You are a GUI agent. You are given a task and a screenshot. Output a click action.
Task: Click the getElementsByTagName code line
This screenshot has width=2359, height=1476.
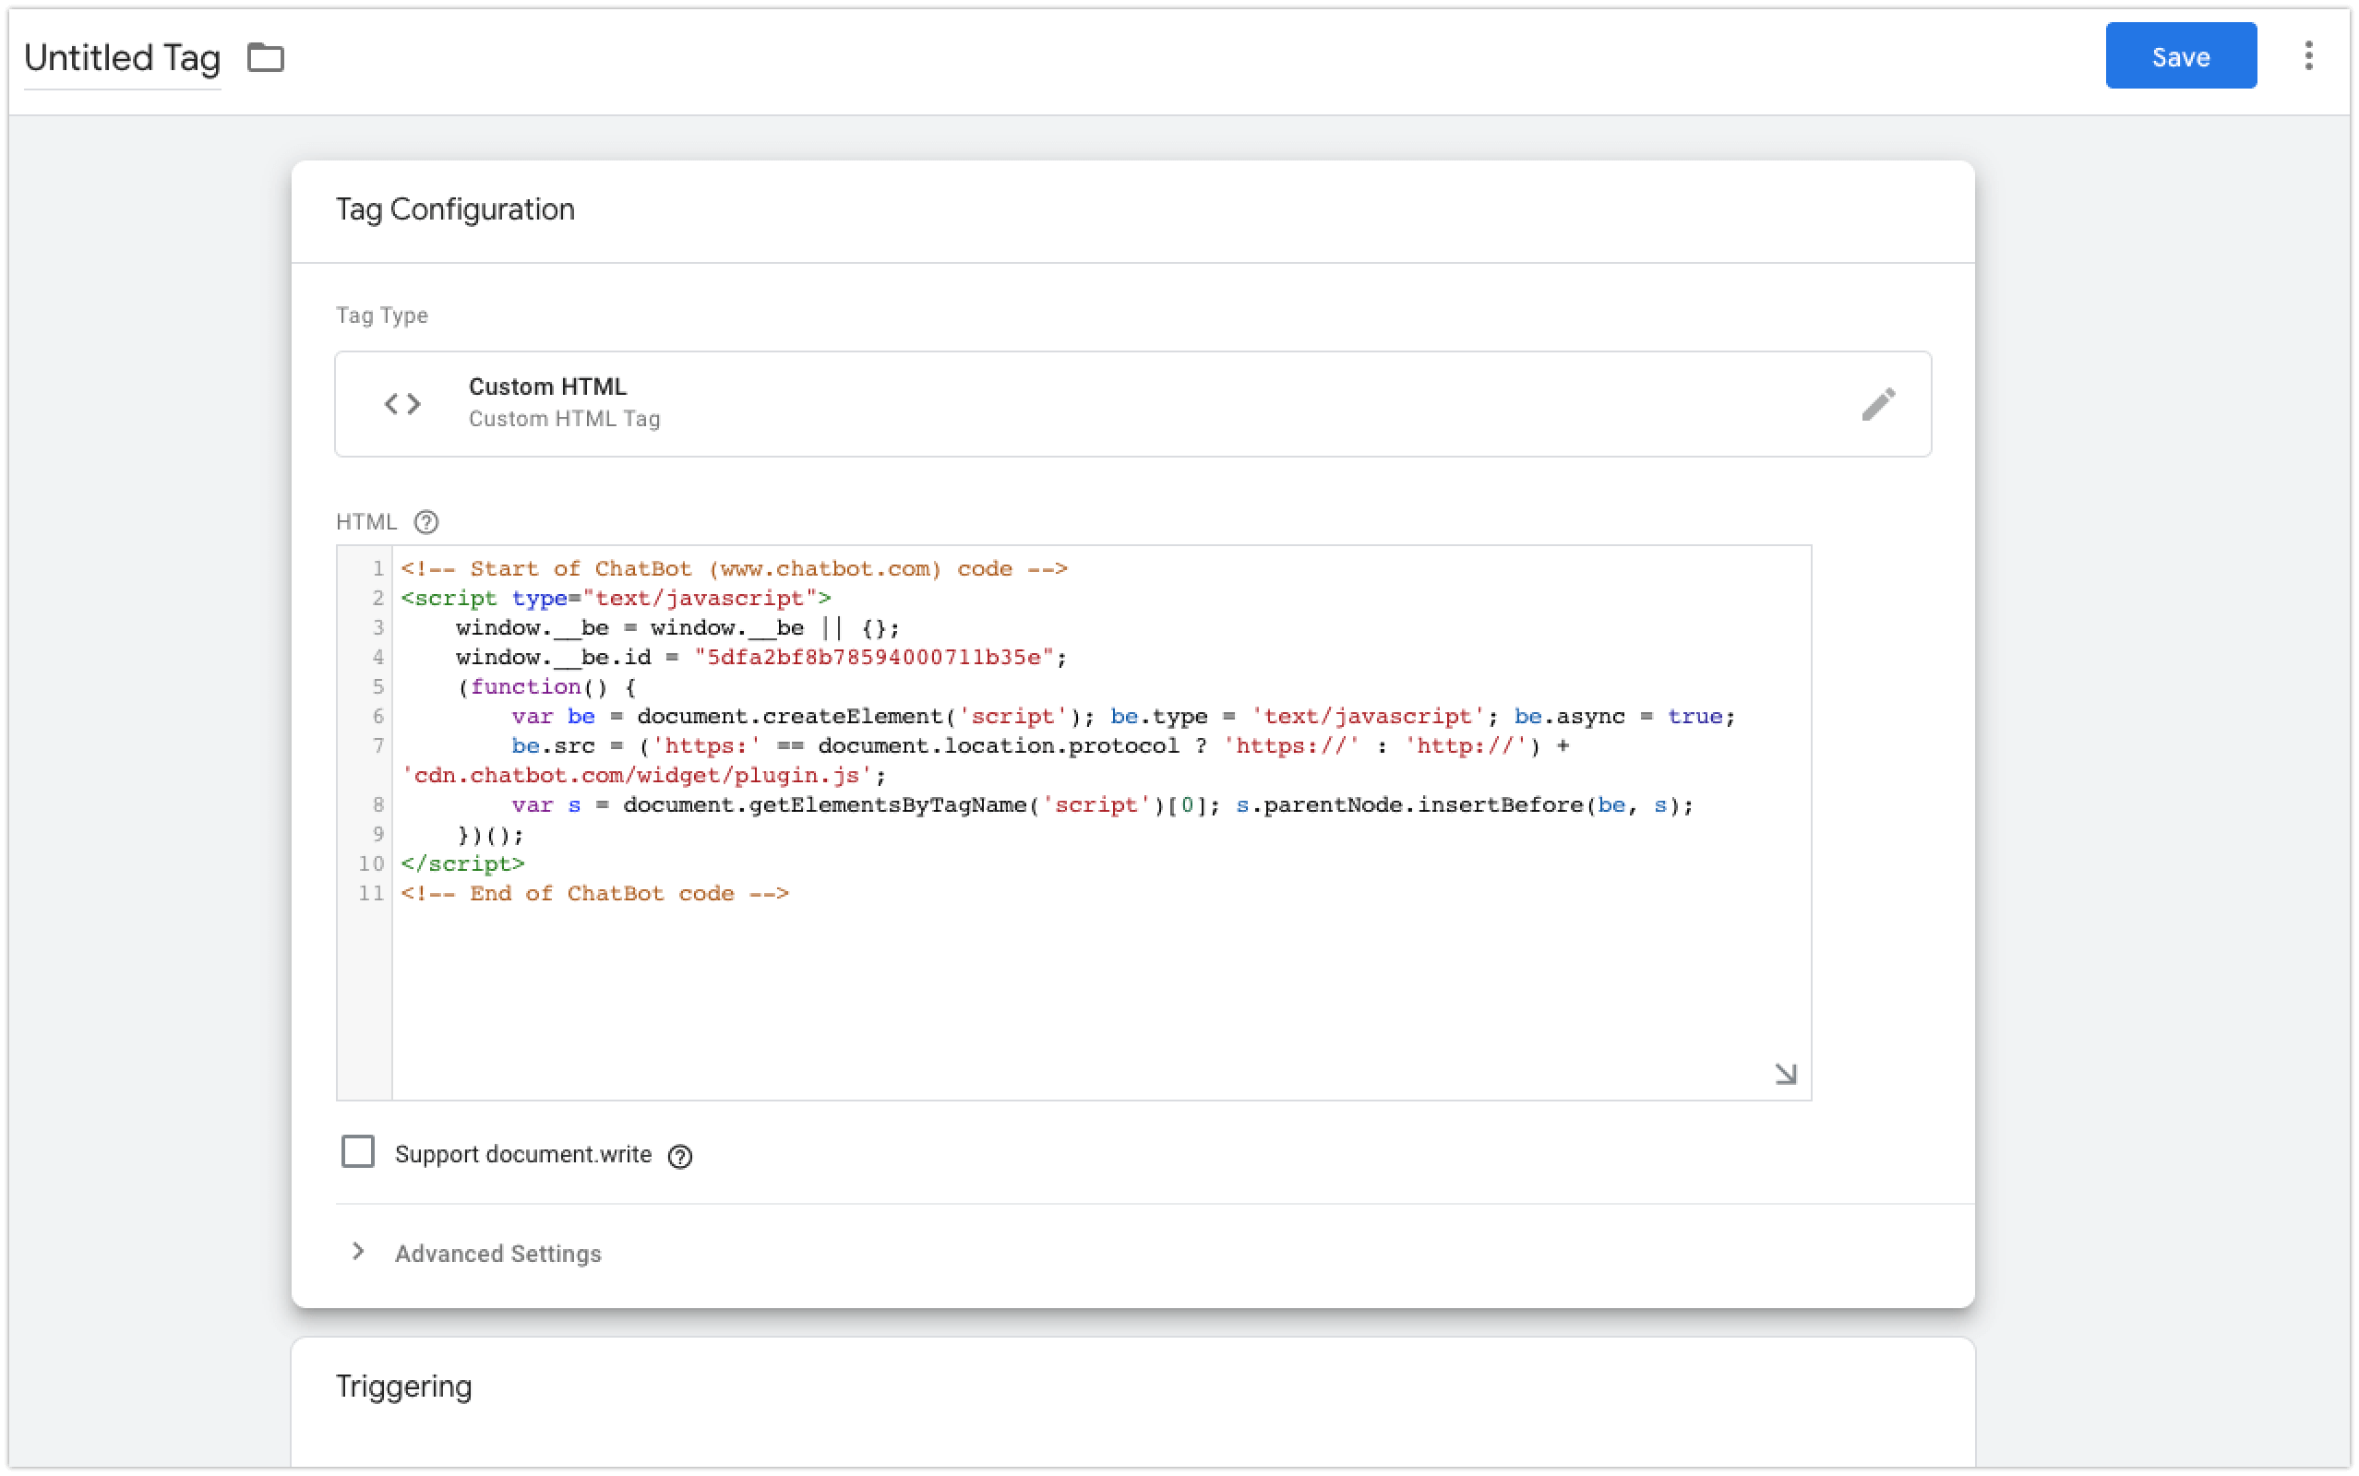tap(1102, 805)
